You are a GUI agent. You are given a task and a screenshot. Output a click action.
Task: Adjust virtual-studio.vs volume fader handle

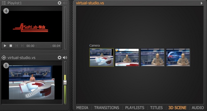[65, 82]
